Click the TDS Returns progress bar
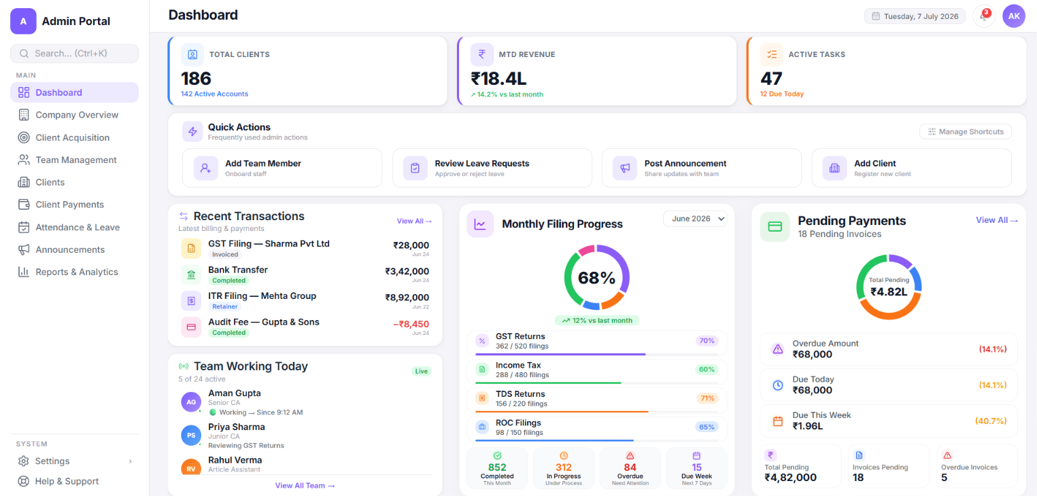This screenshot has height=496, width=1037. 598,412
